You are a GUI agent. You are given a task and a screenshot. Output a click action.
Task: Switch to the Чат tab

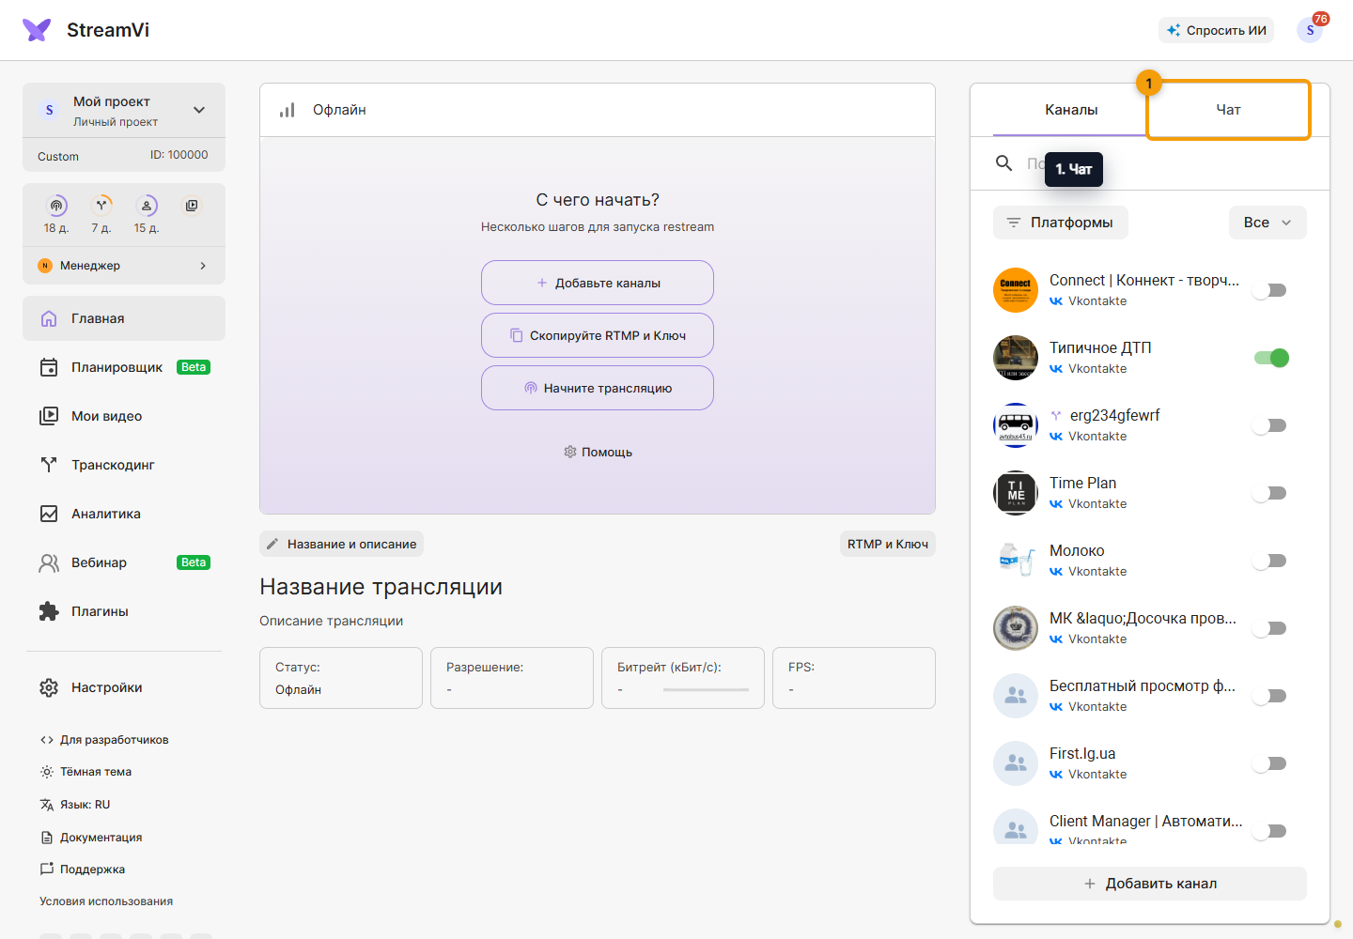tap(1229, 110)
